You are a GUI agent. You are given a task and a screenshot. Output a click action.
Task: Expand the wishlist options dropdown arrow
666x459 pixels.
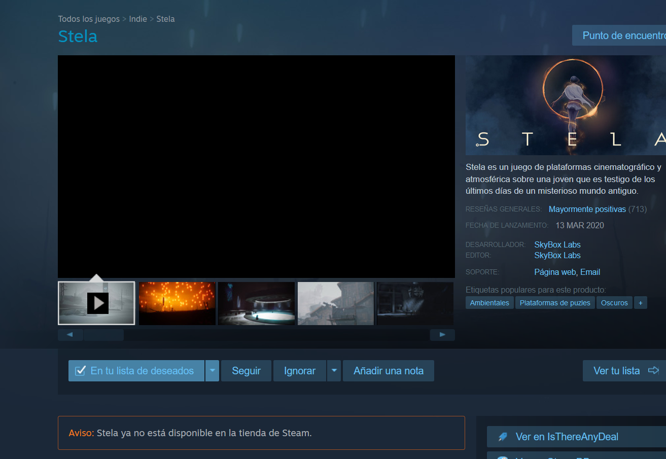(213, 371)
